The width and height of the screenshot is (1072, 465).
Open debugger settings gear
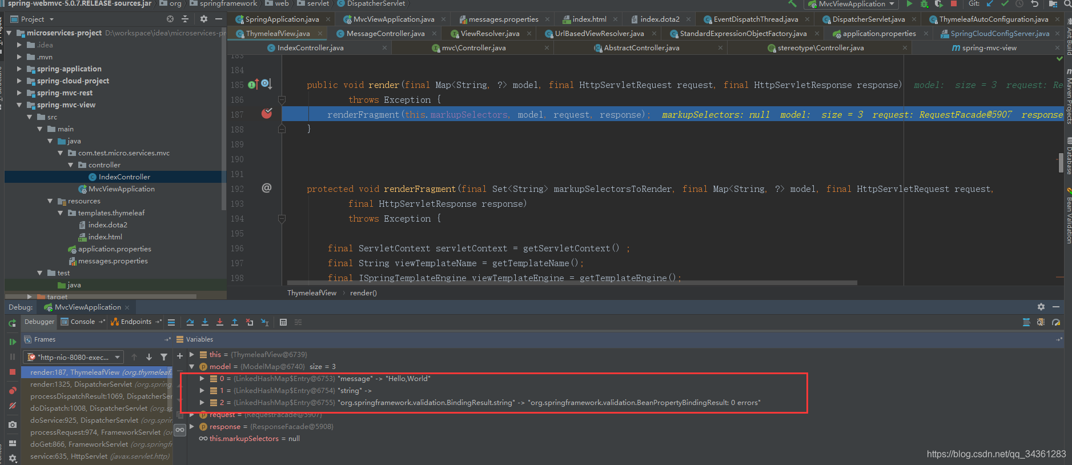pos(13,458)
